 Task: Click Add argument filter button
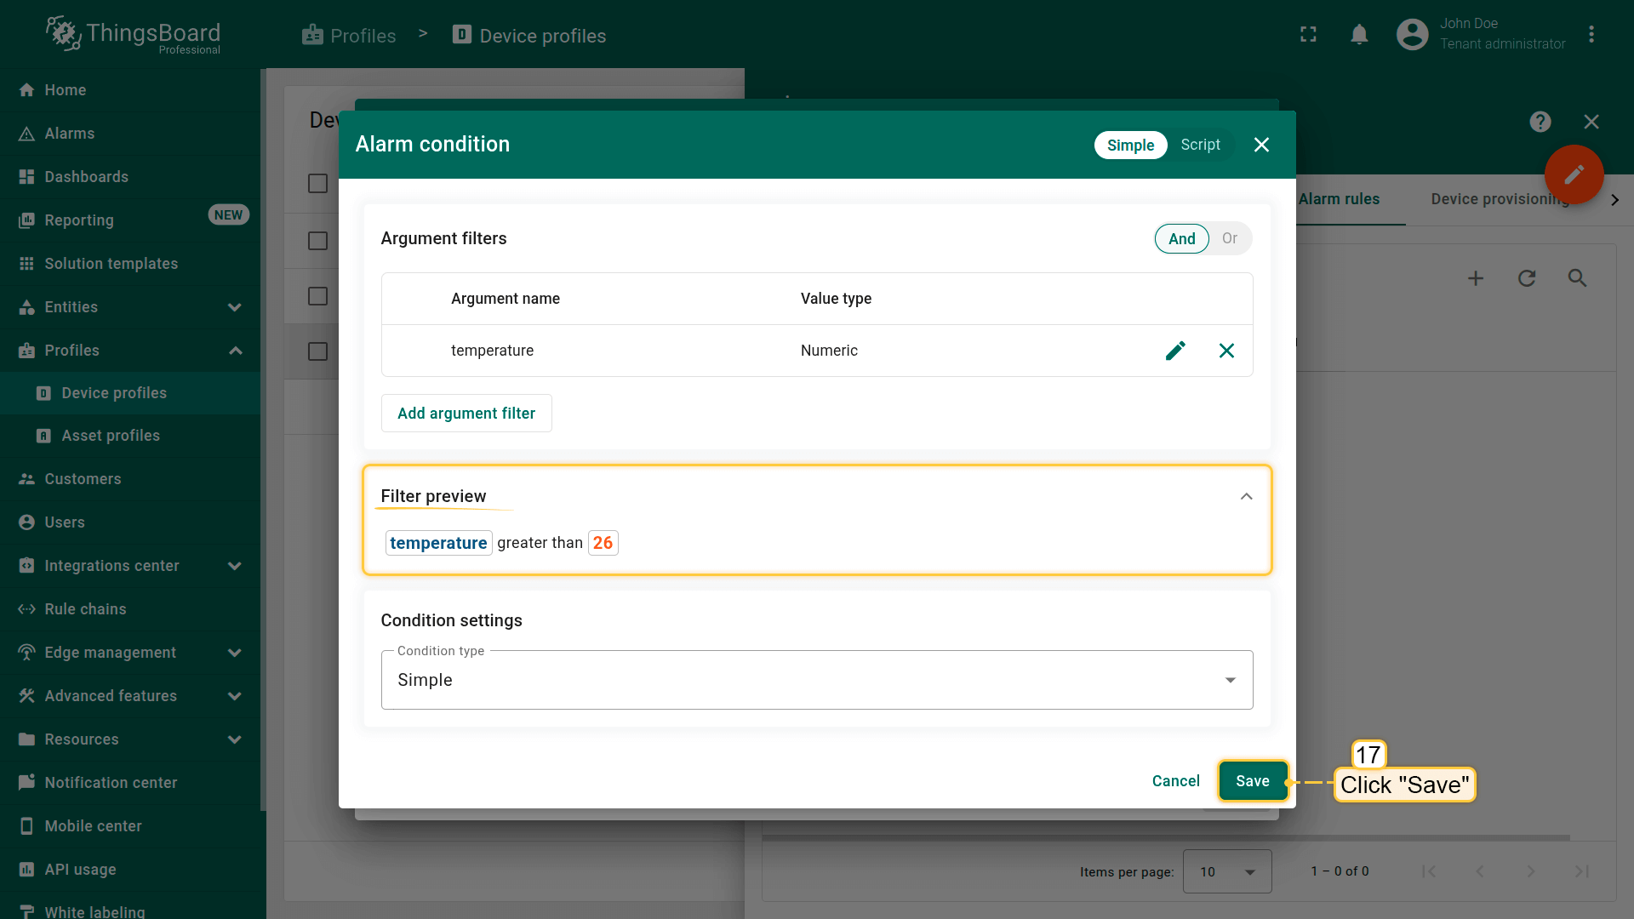[466, 414]
